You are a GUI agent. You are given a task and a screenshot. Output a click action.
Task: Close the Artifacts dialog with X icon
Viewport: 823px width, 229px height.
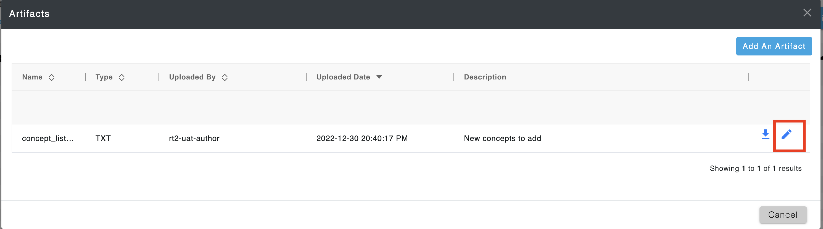coord(807,13)
